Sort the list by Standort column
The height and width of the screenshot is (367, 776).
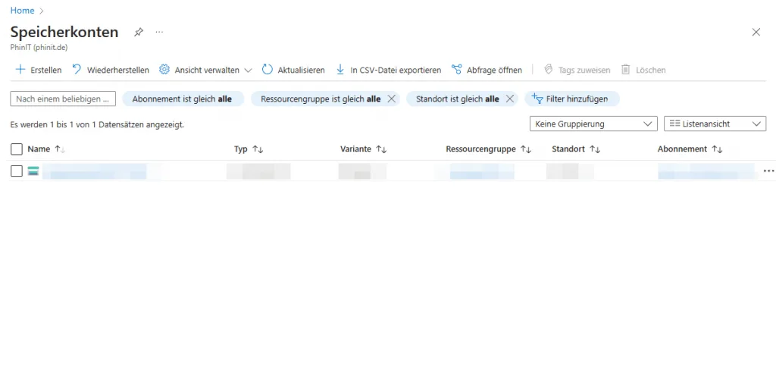[x=568, y=149]
